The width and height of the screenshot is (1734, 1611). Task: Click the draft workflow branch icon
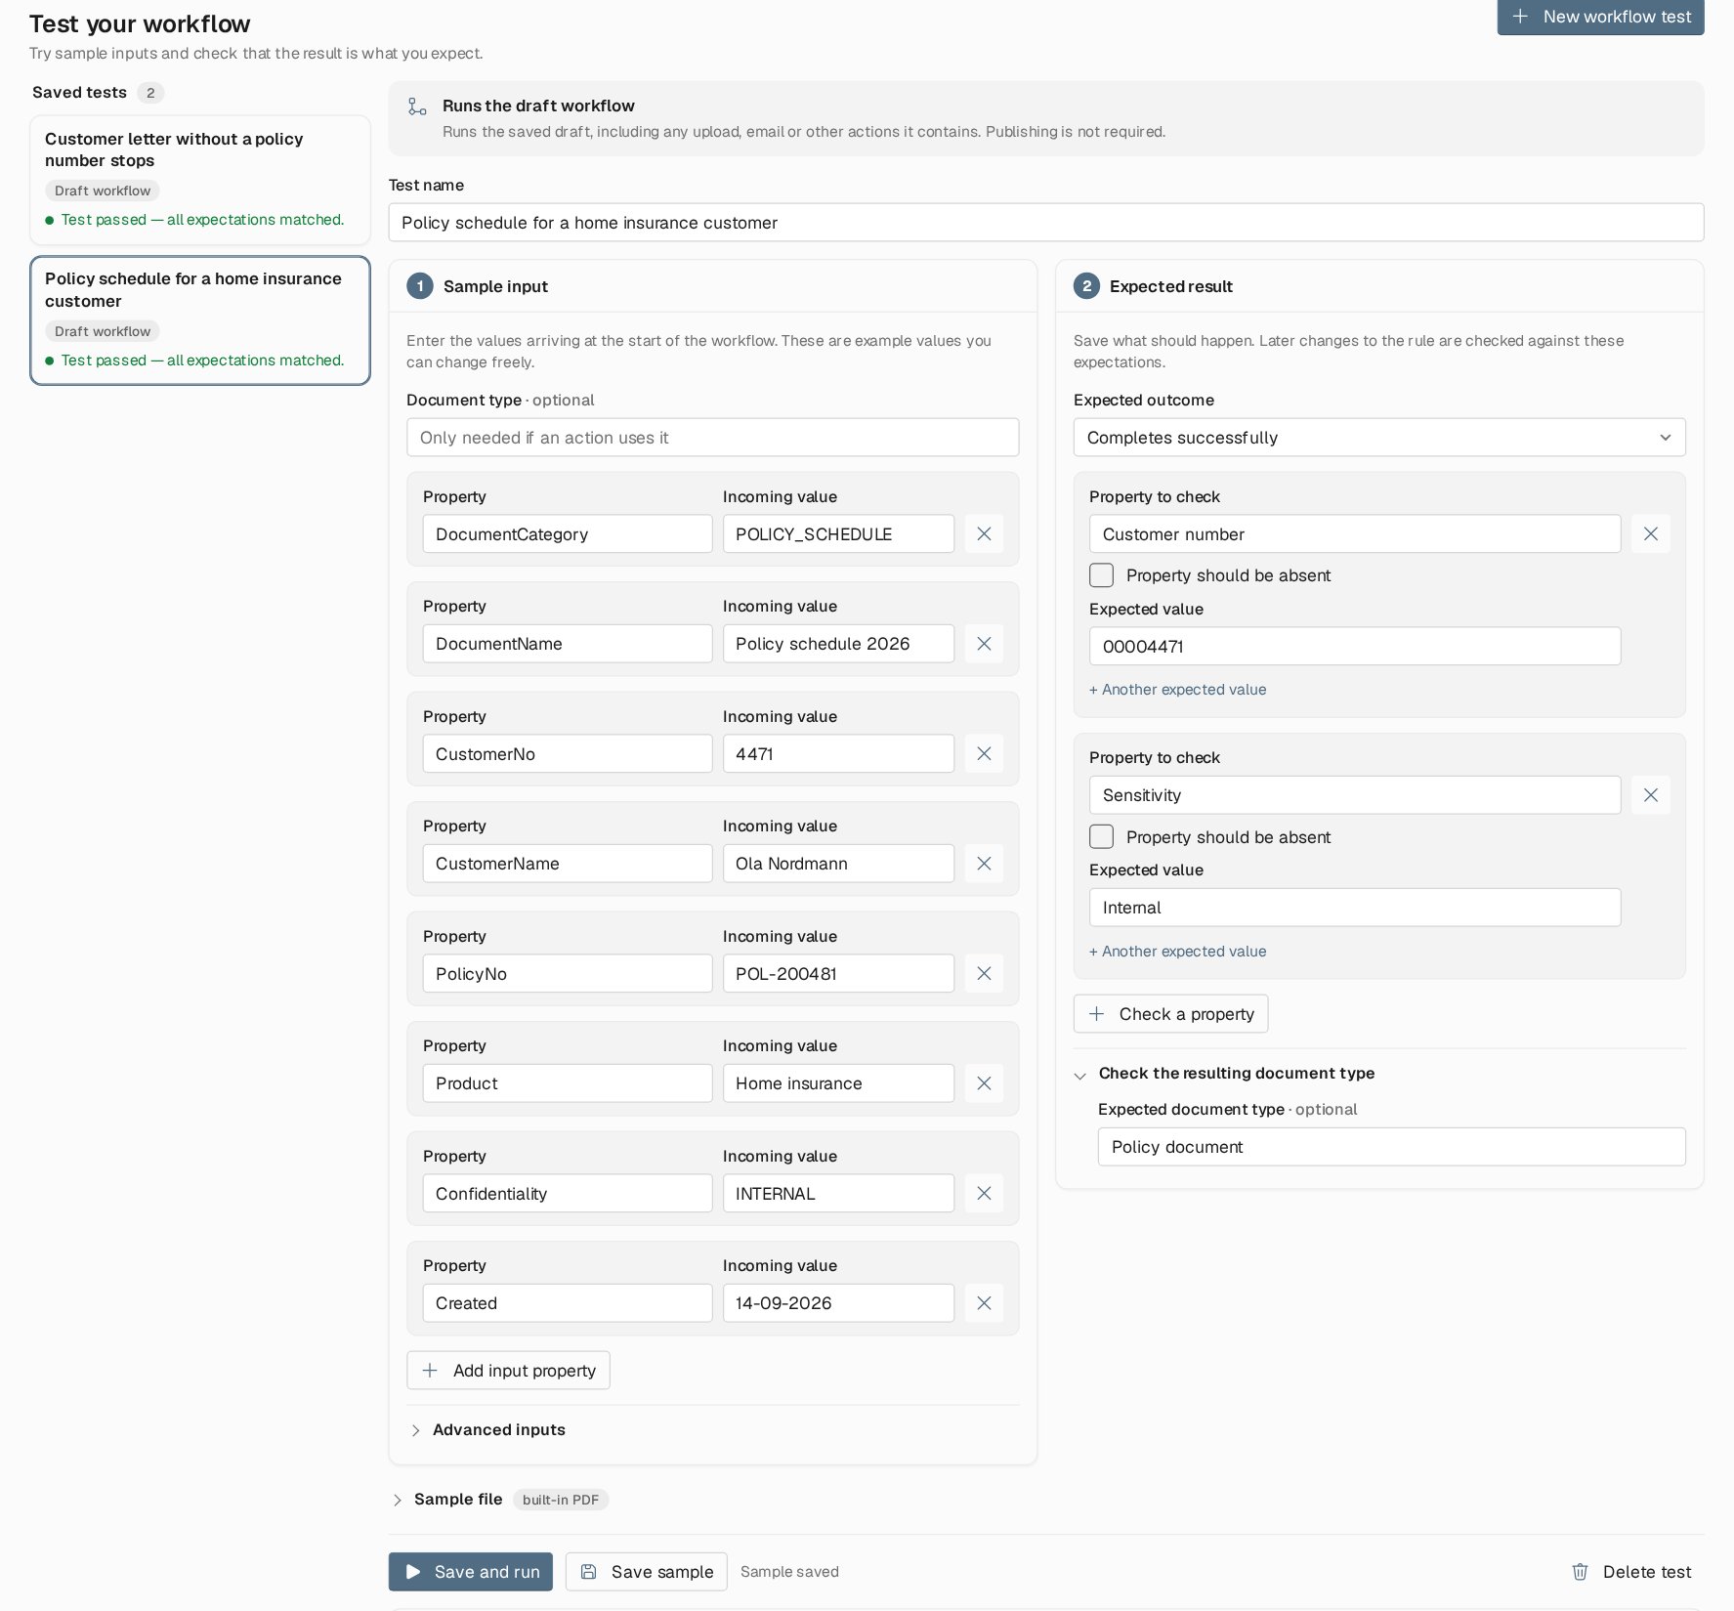(417, 106)
